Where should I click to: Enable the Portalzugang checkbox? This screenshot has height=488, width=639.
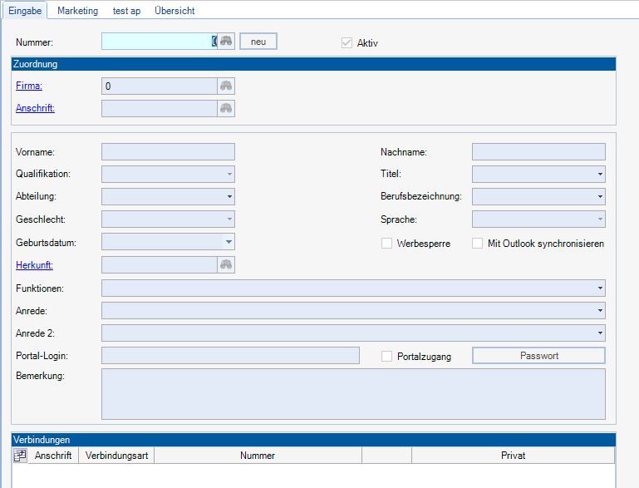tap(386, 356)
